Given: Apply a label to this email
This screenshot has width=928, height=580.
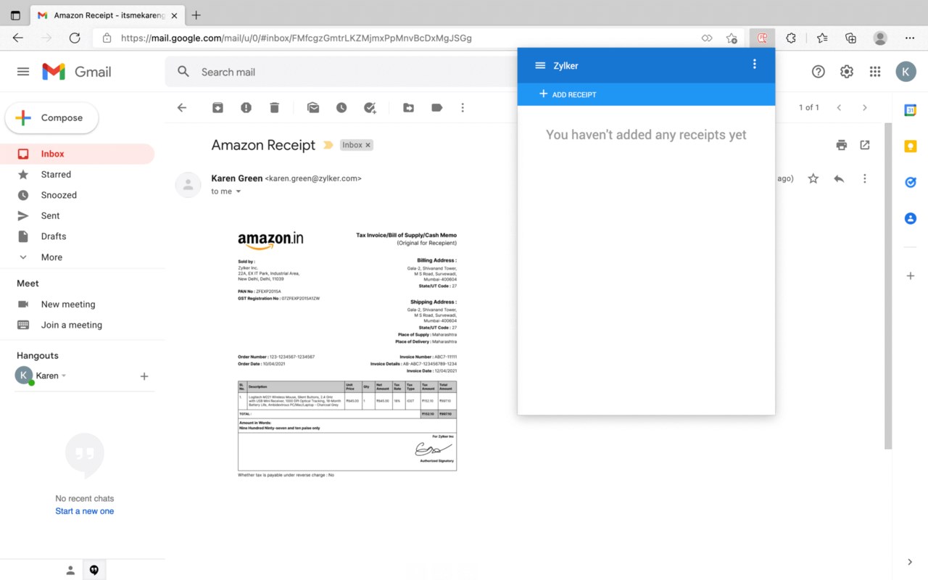Looking at the screenshot, I should click(436, 107).
